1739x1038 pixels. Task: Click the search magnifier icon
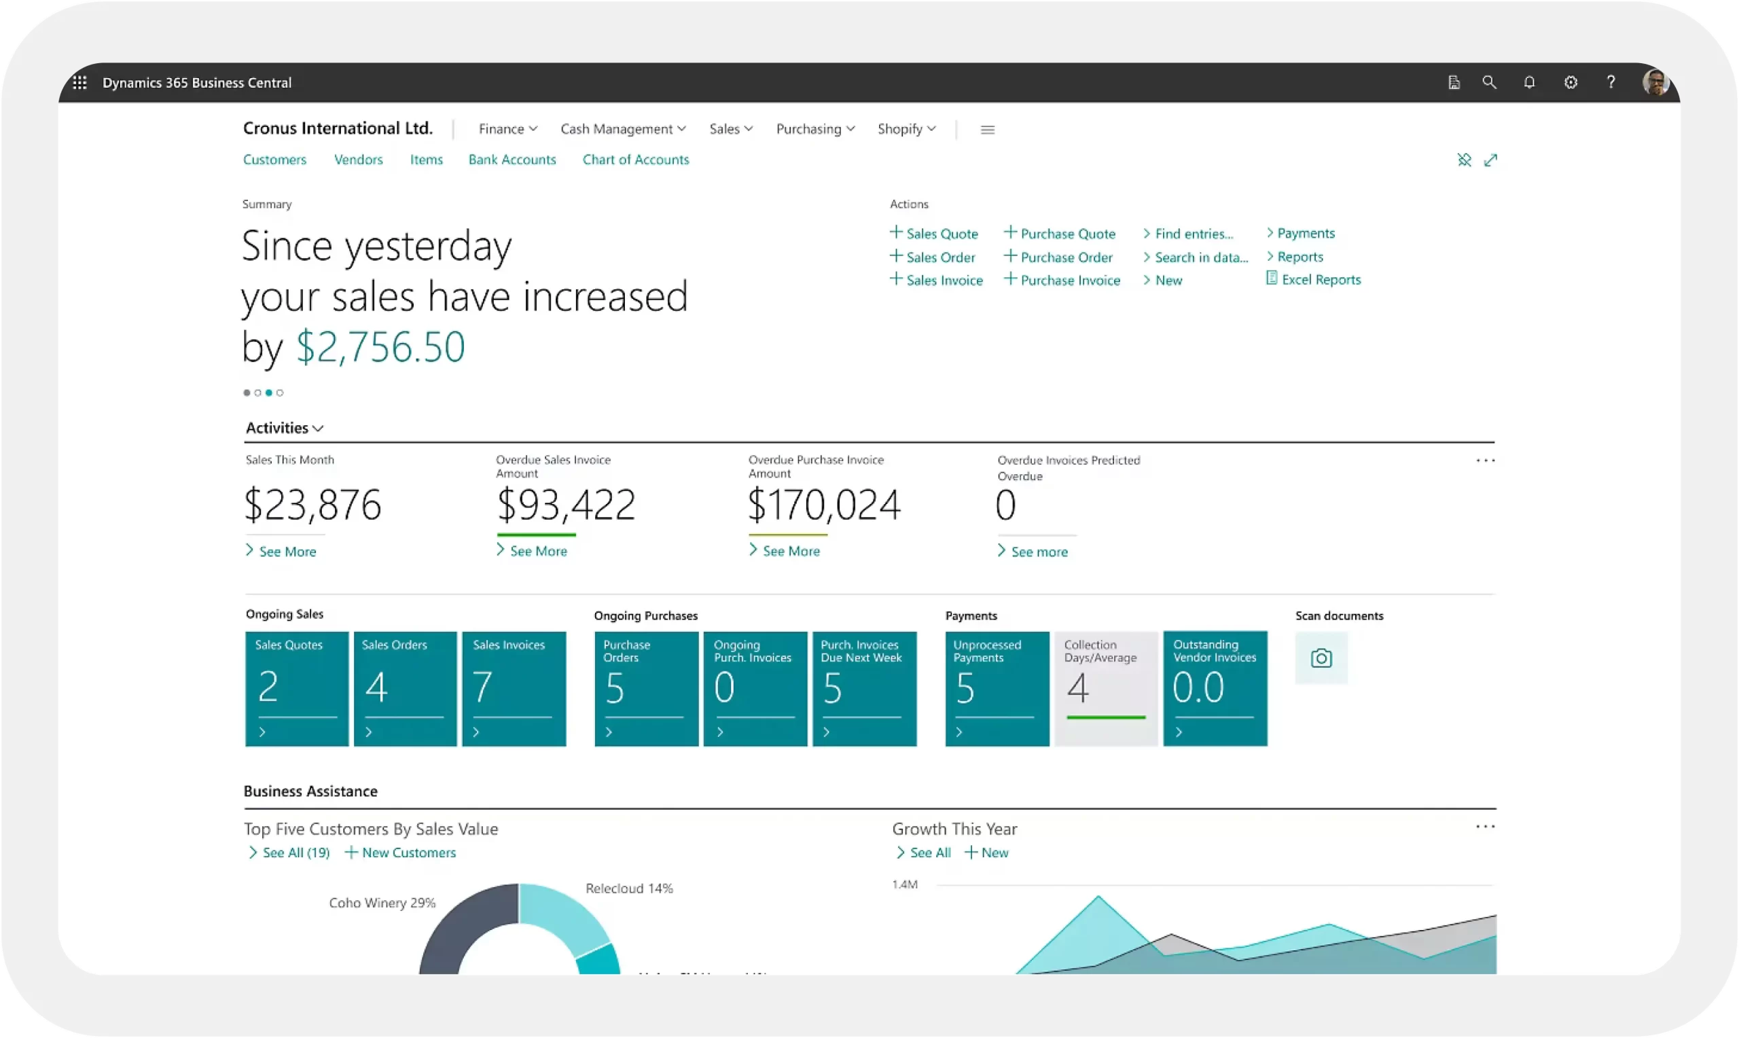pyautogui.click(x=1490, y=82)
